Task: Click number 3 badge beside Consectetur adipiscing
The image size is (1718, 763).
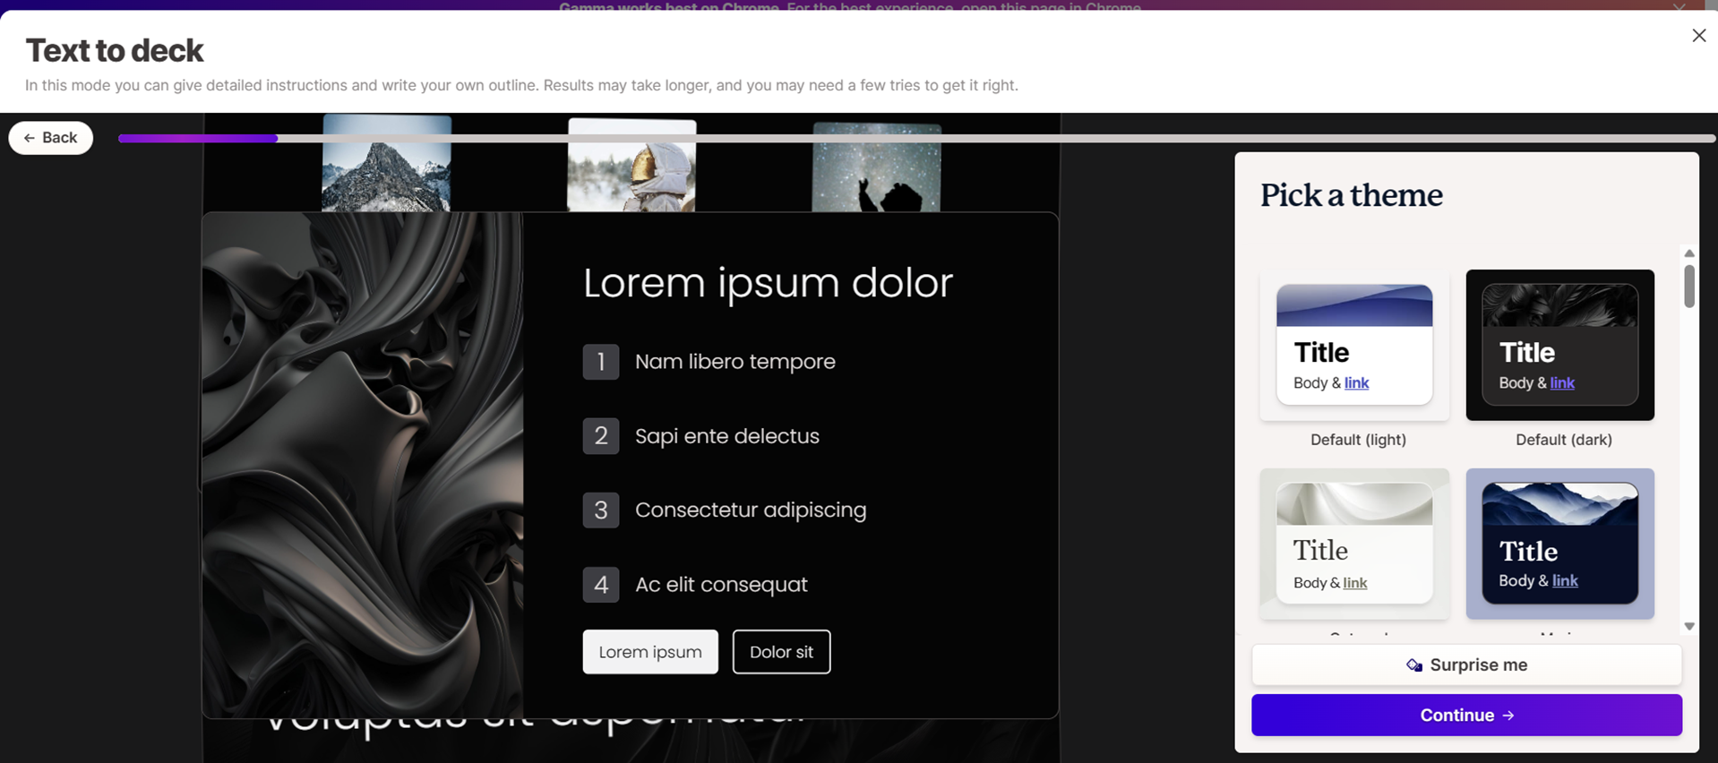Action: click(601, 510)
